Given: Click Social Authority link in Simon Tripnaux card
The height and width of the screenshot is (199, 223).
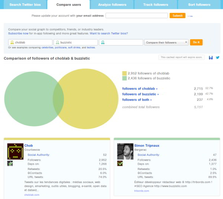Looking at the screenshot, I should [149, 155].
